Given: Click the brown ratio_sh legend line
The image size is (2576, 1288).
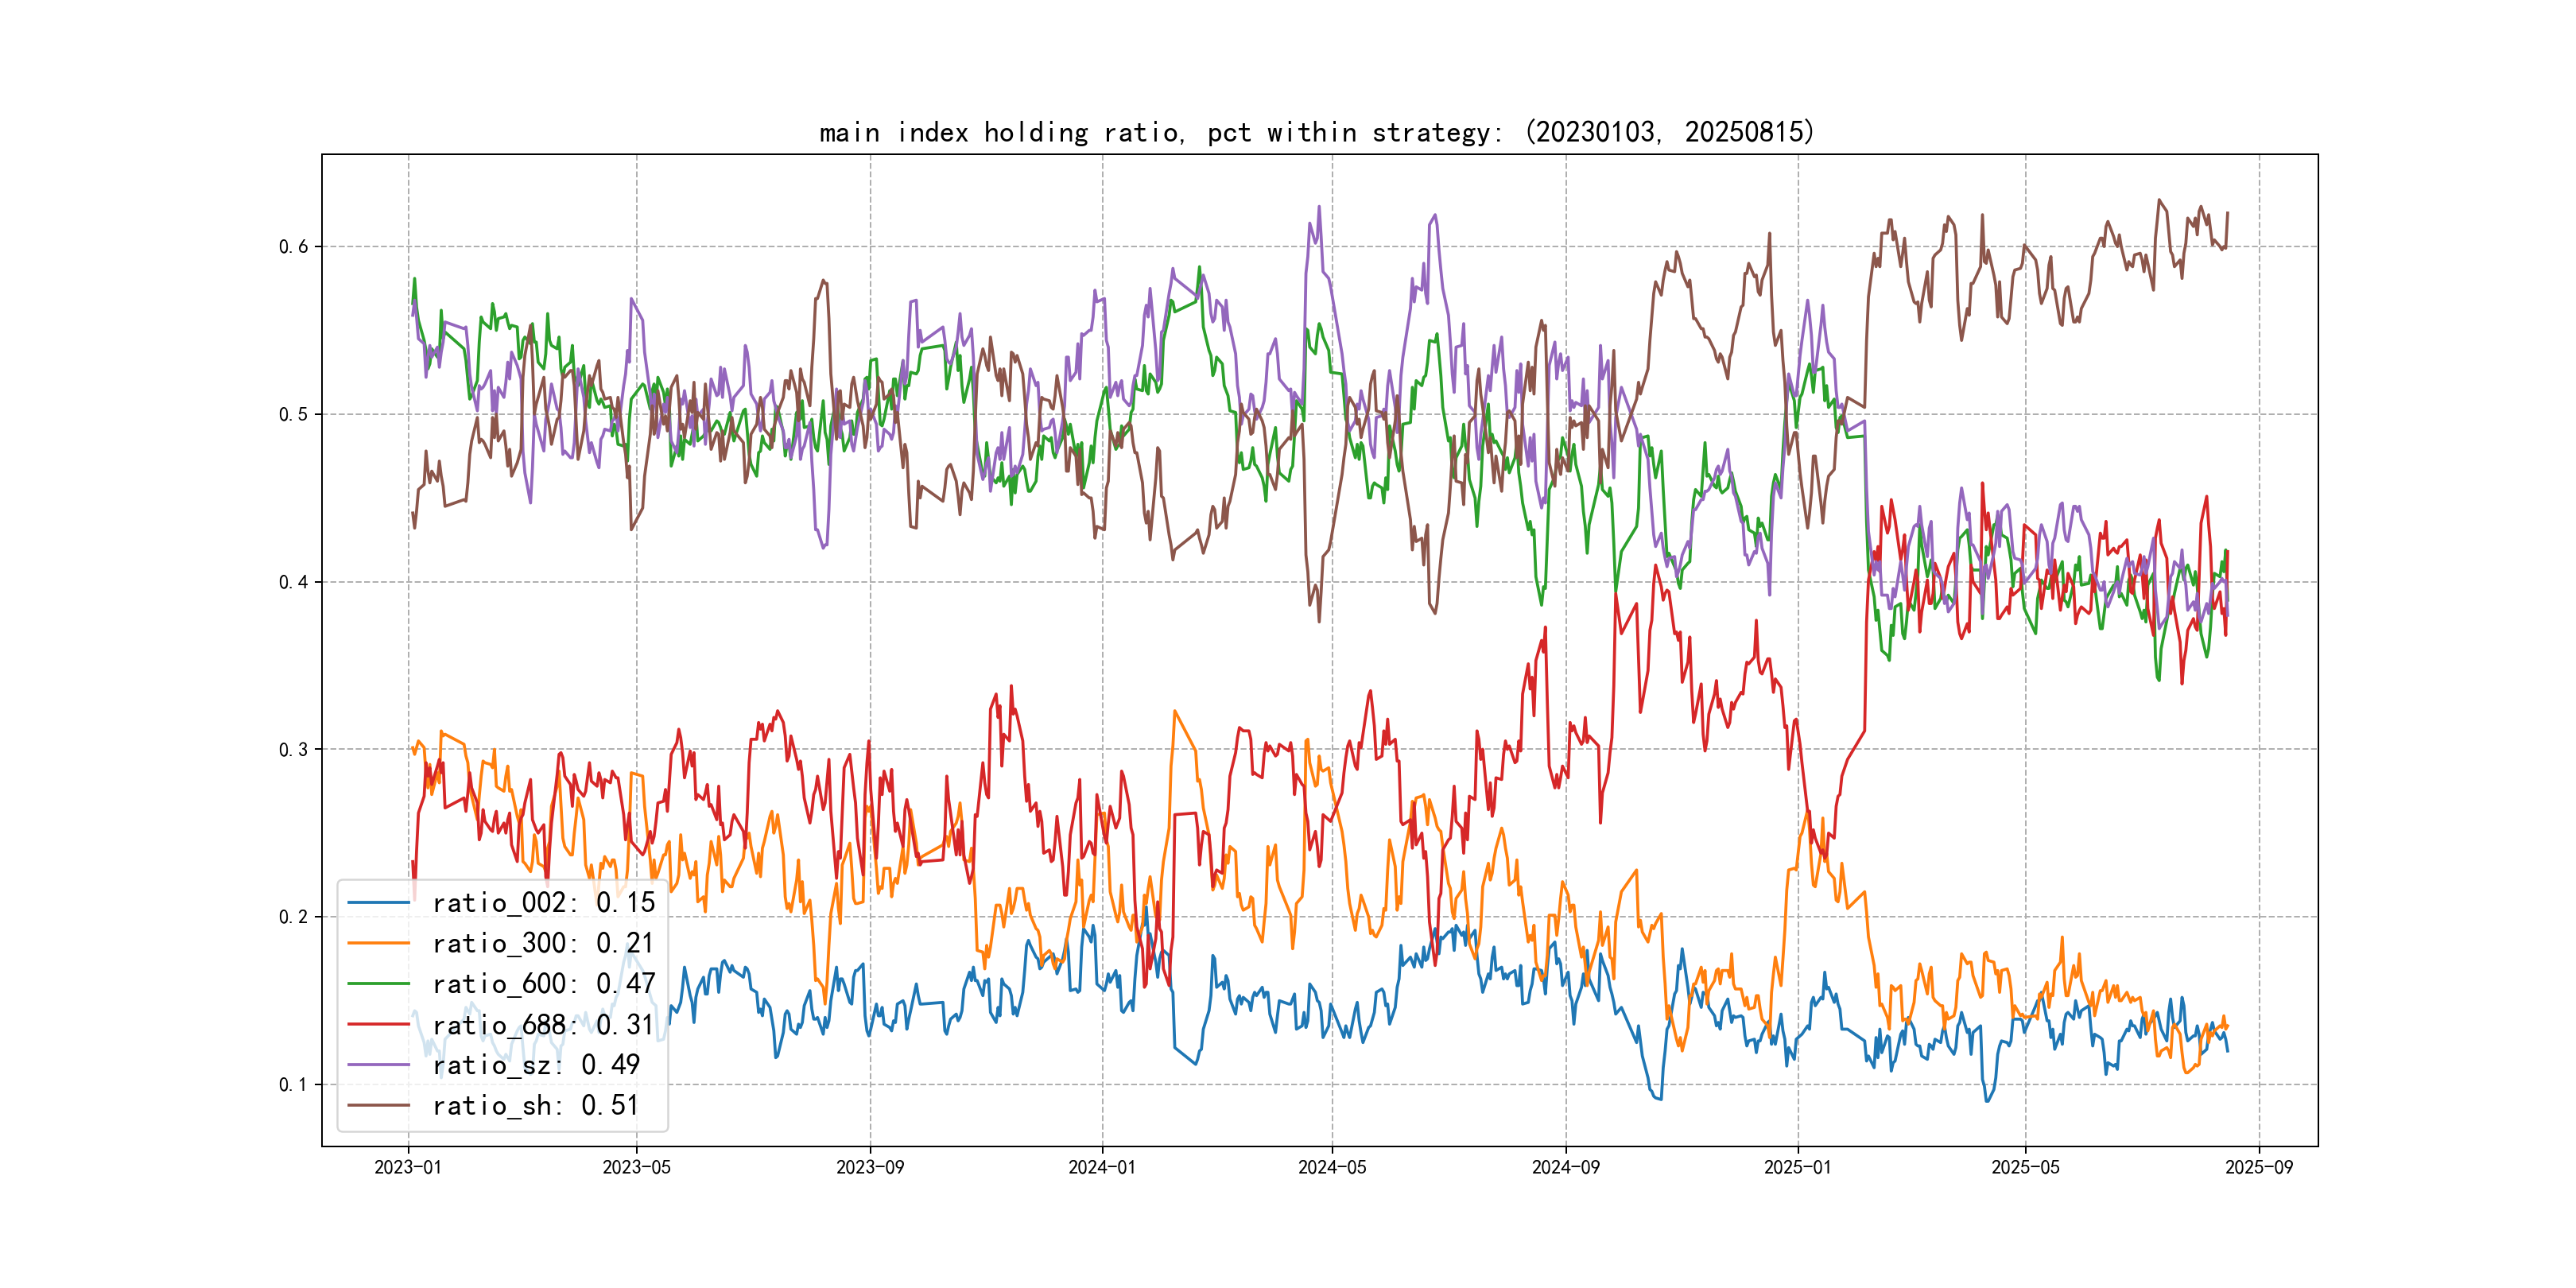Looking at the screenshot, I should pyautogui.click(x=378, y=1106).
